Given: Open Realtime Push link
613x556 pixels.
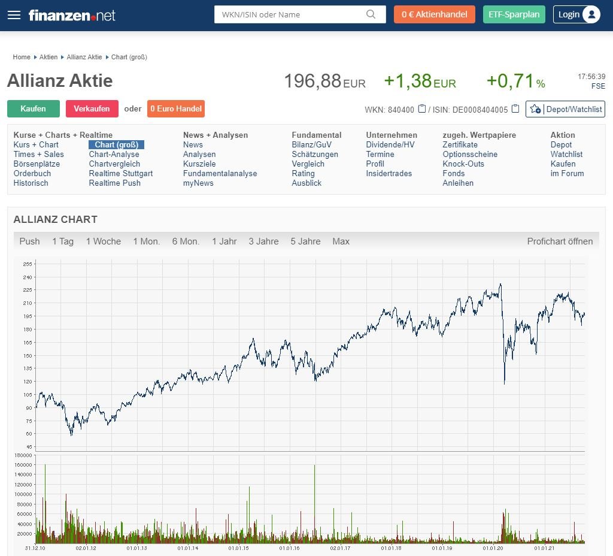Looking at the screenshot, I should coord(114,183).
